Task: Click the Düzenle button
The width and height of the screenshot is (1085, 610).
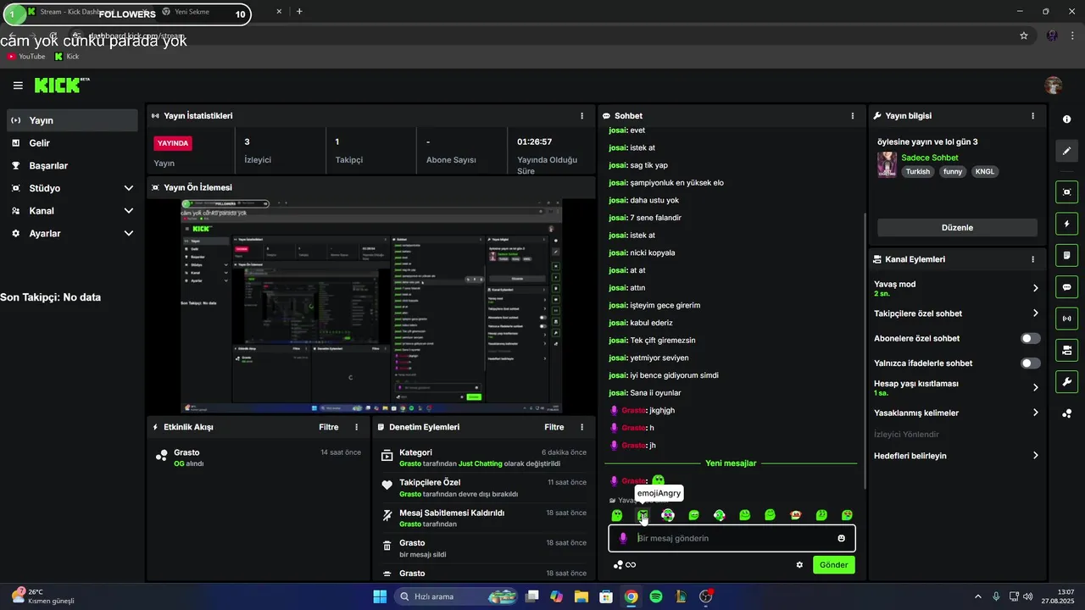Action: point(957,228)
